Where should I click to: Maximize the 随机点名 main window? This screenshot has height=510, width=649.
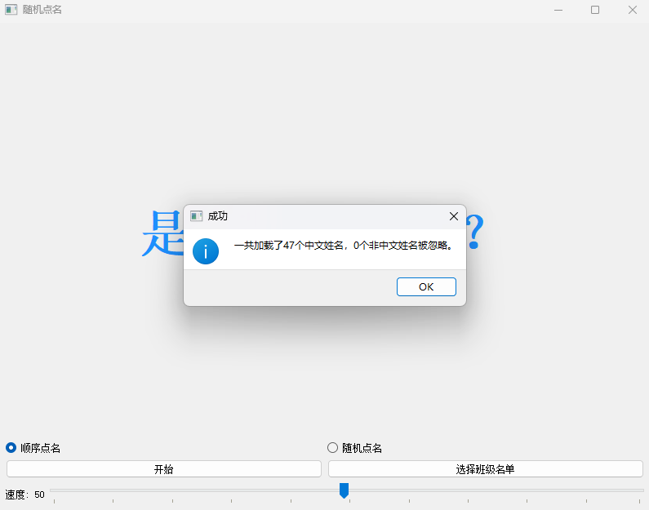595,10
